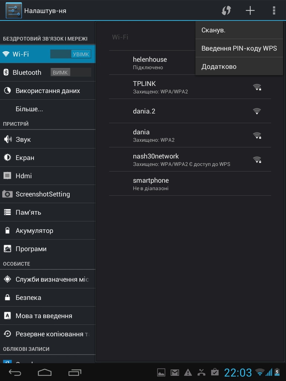
Task: Tap the mail notification icon in status bar
Action: point(175,372)
